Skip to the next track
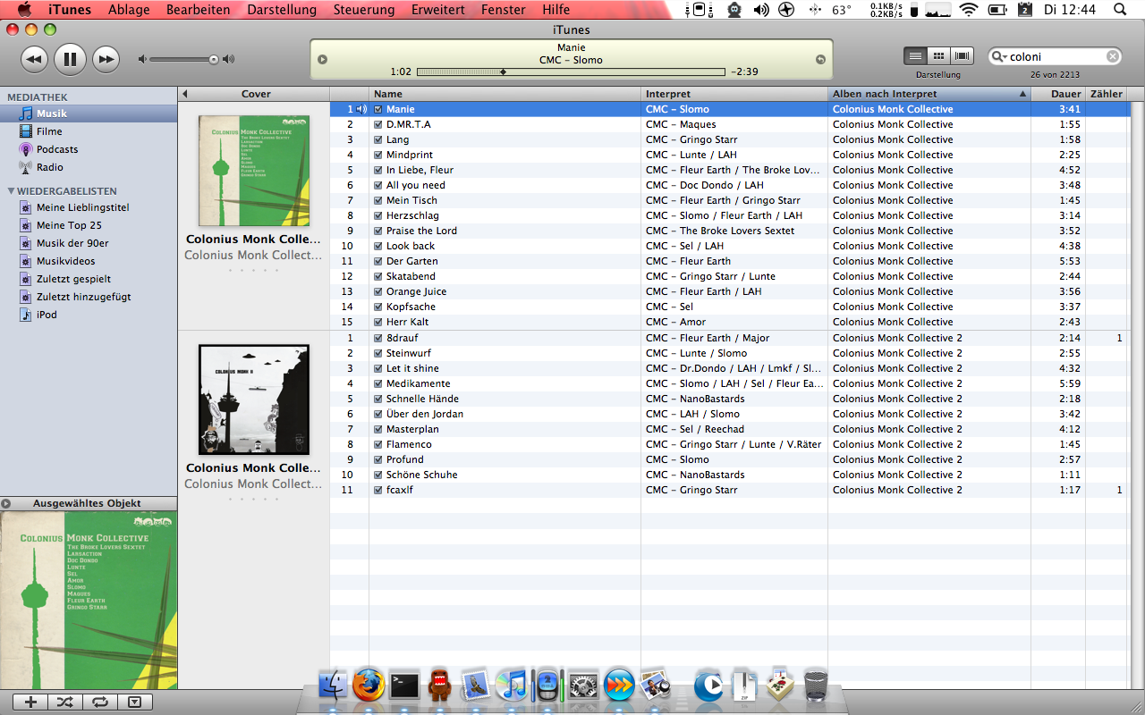The height and width of the screenshot is (715, 1145). click(106, 60)
